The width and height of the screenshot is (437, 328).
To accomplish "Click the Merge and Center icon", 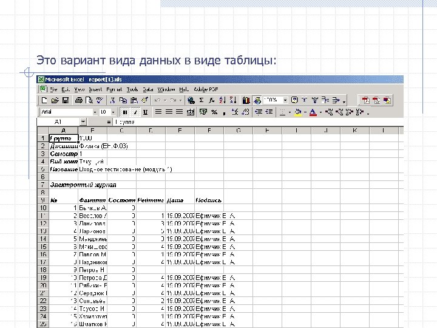I will (x=191, y=112).
